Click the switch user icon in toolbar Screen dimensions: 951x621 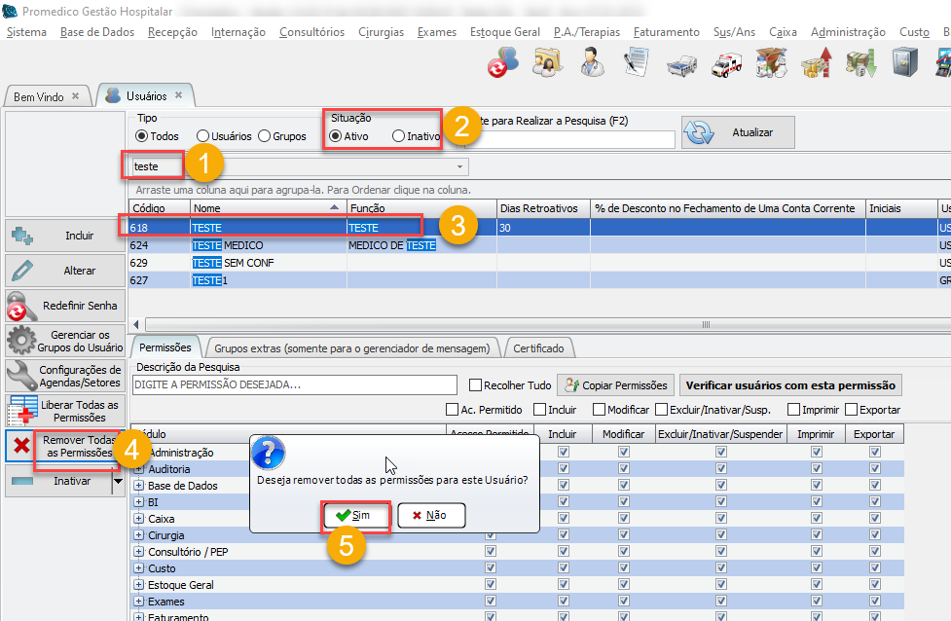[502, 64]
